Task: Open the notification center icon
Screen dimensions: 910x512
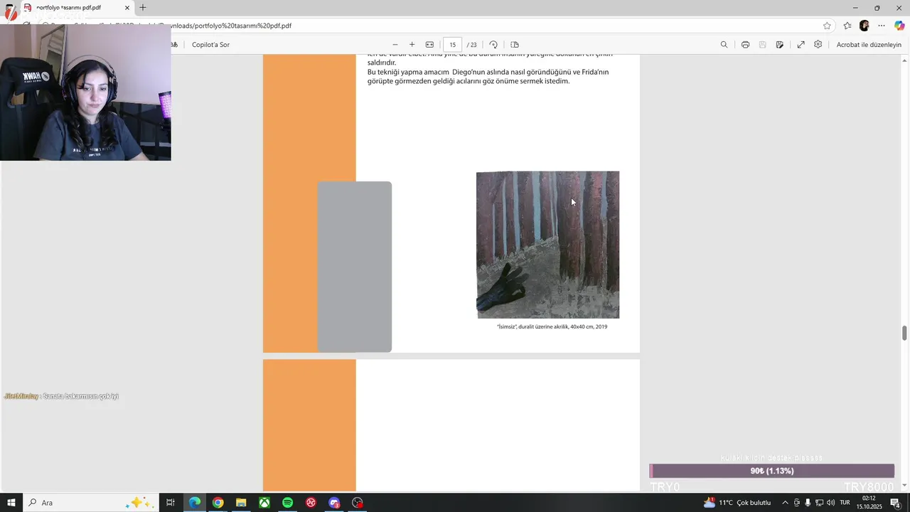Action: [895, 503]
